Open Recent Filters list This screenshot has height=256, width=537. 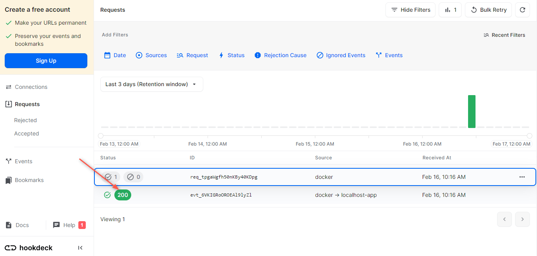504,35
